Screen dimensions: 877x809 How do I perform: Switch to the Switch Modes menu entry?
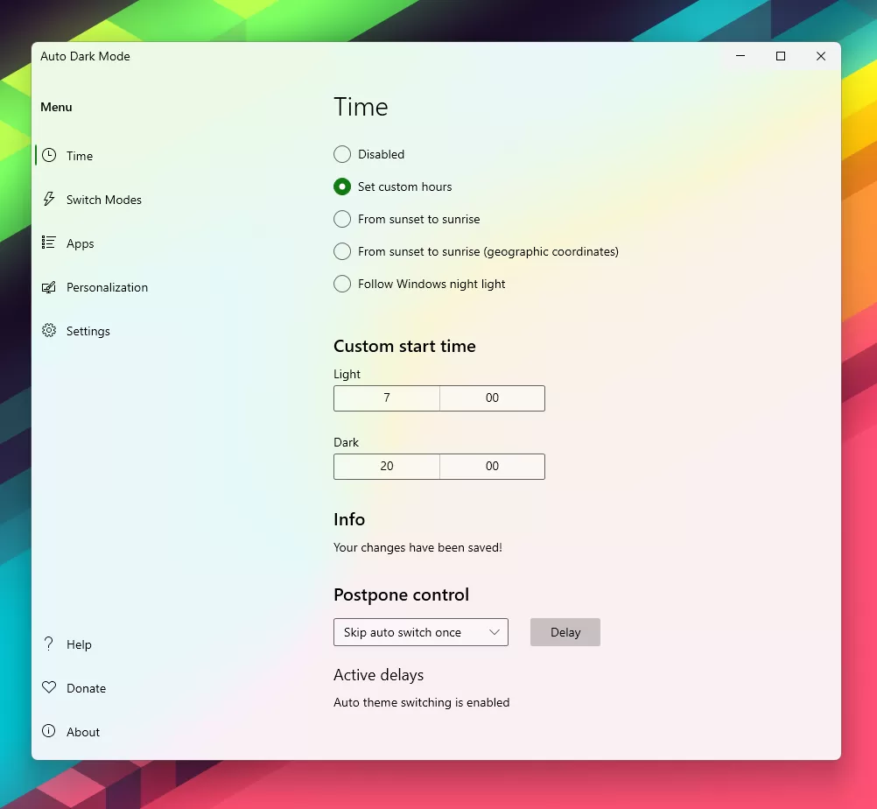pos(104,199)
